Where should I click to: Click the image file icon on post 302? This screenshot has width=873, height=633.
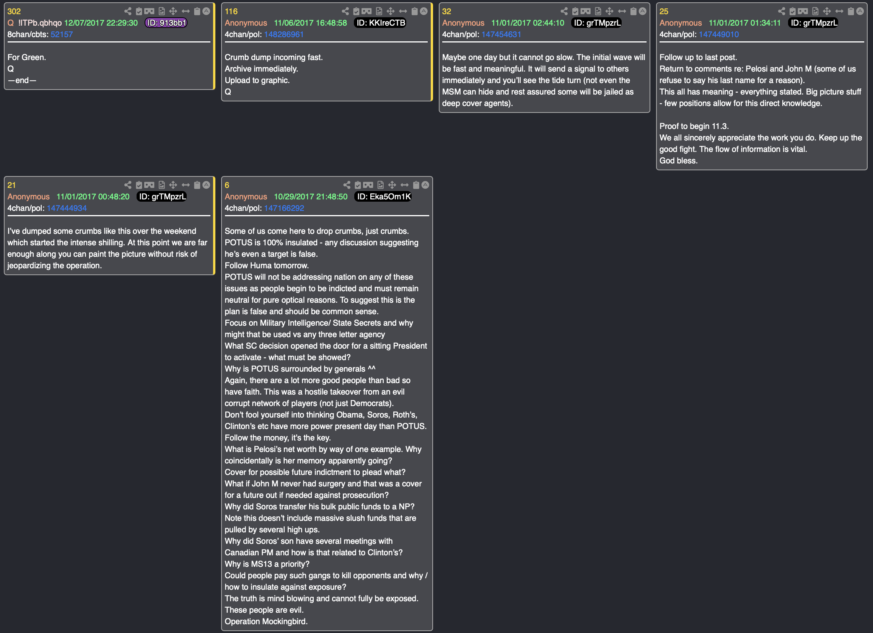click(162, 11)
